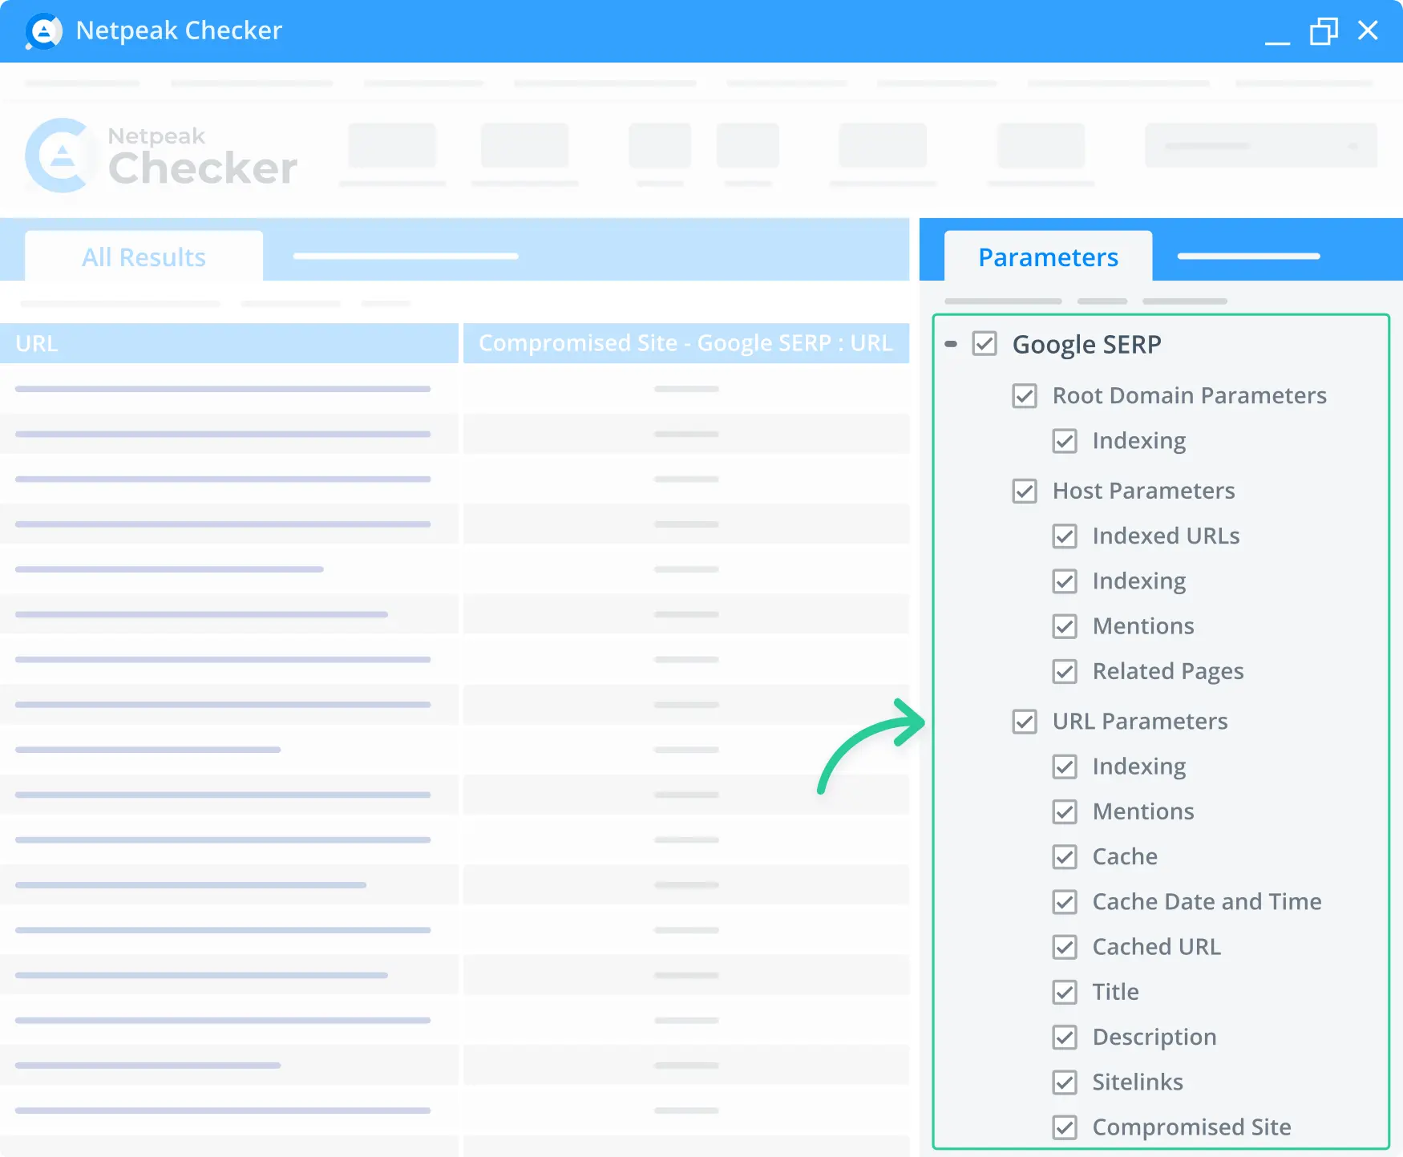Restore down the Netpeak Checker window
1403x1157 pixels.
1324,31
